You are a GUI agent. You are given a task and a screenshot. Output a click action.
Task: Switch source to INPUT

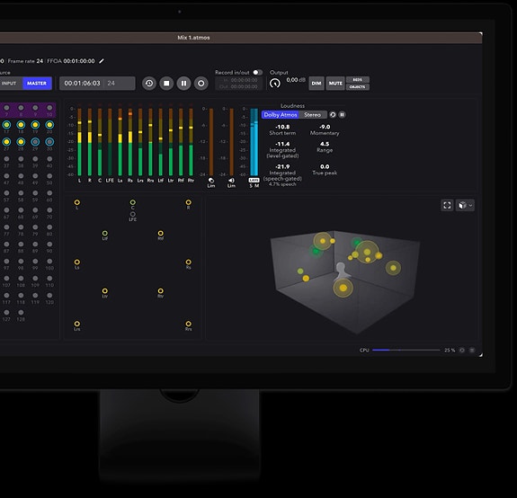click(10, 83)
